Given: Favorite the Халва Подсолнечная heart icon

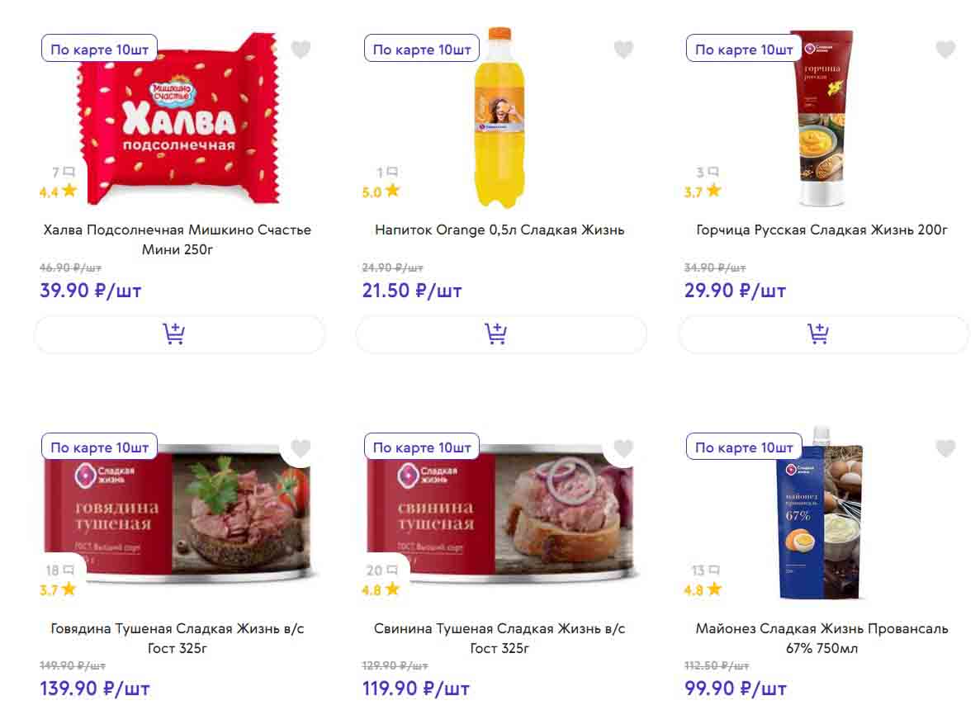Looking at the screenshot, I should (301, 50).
